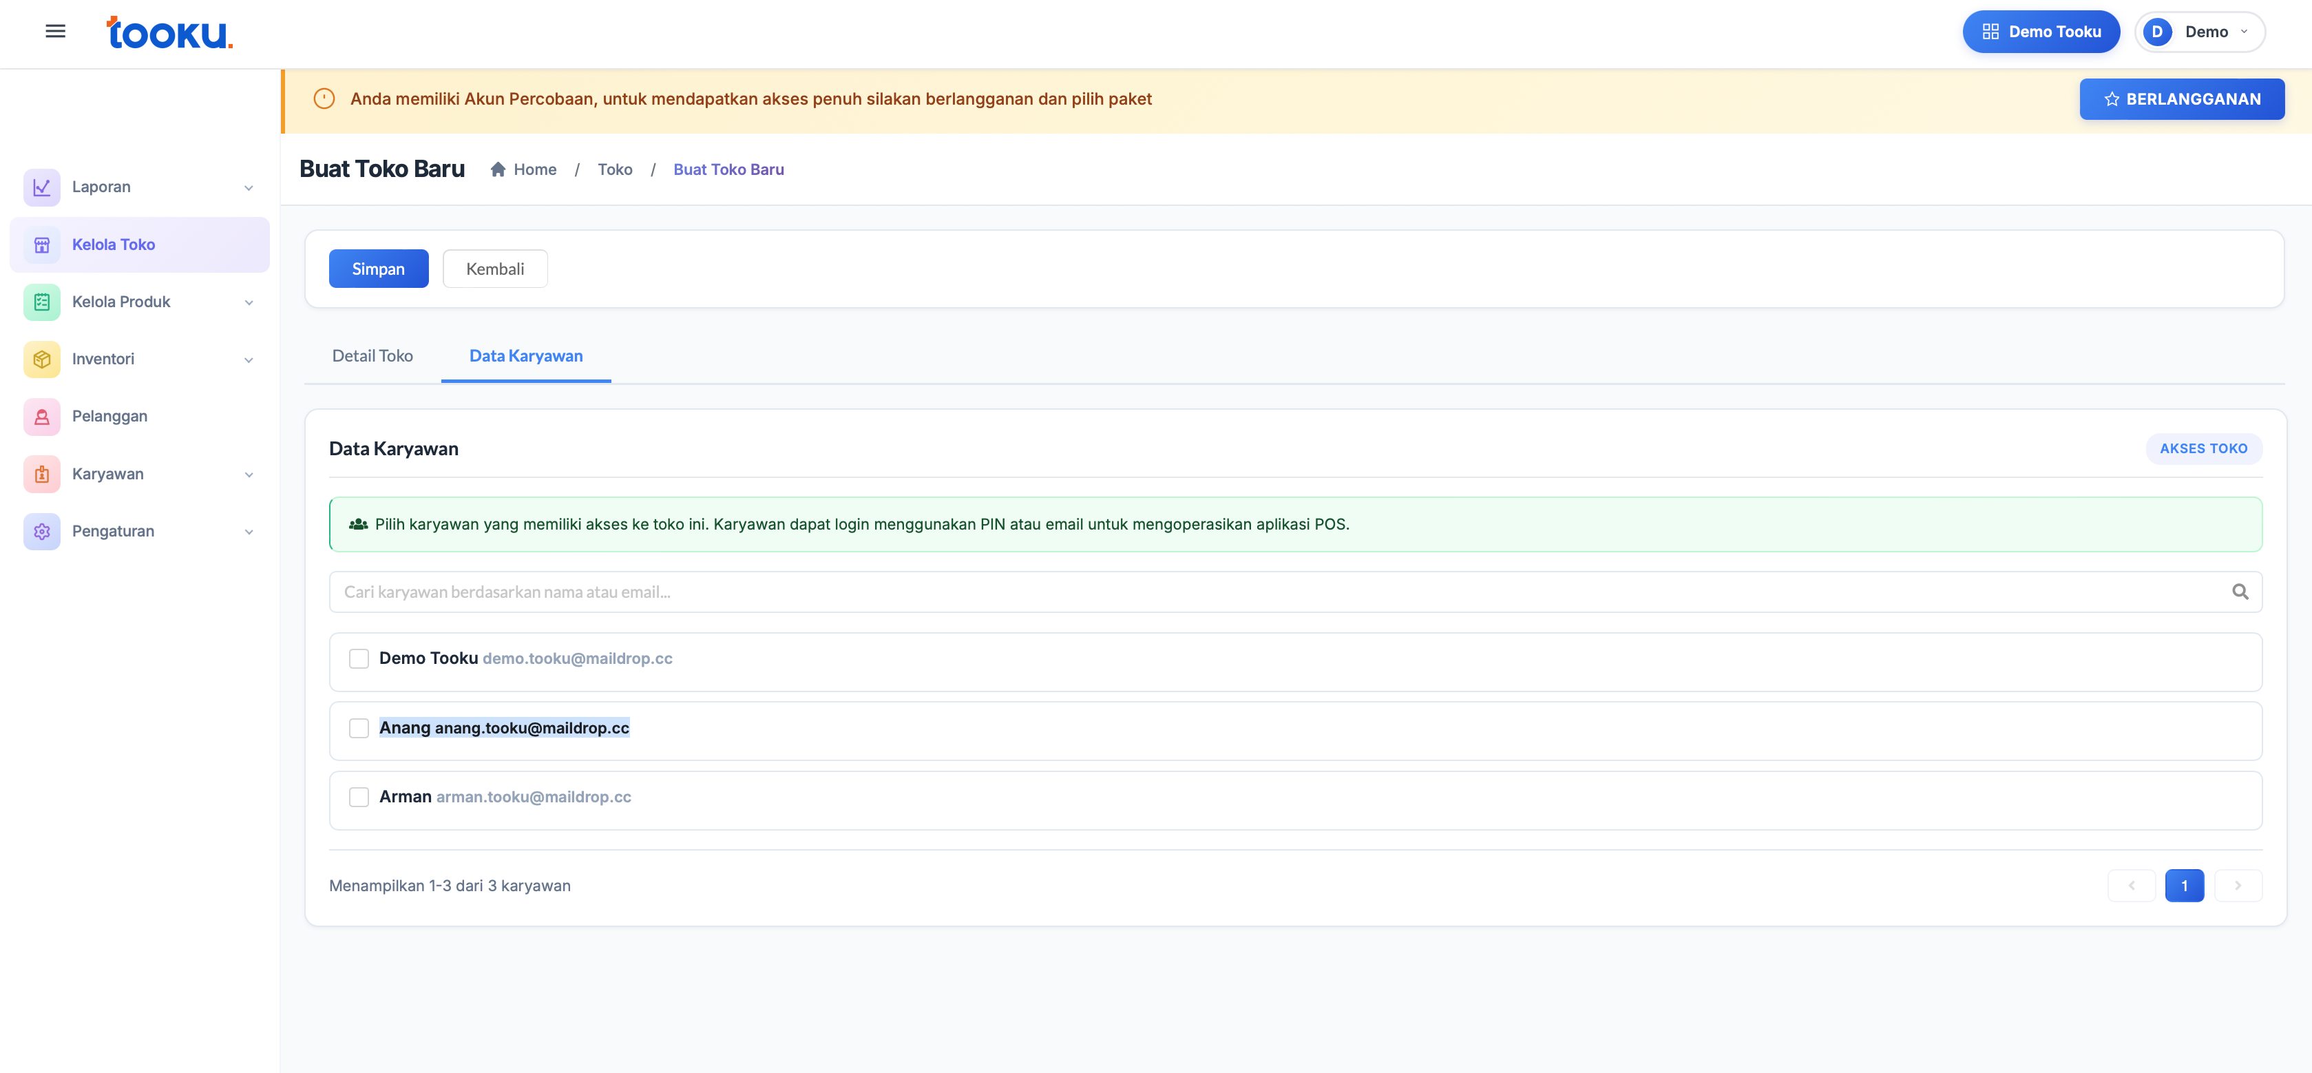Screen dimensions: 2312x1073
Task: Click the Laporan chart icon
Action: [41, 187]
